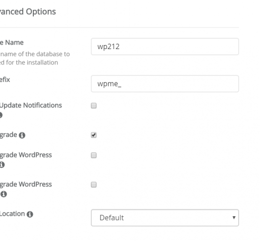Open the Location dropdown showing Default
Screen dimensions: 278x247
165,218
